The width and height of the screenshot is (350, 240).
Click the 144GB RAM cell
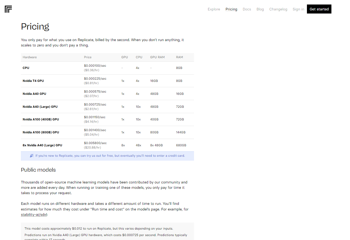(181, 132)
